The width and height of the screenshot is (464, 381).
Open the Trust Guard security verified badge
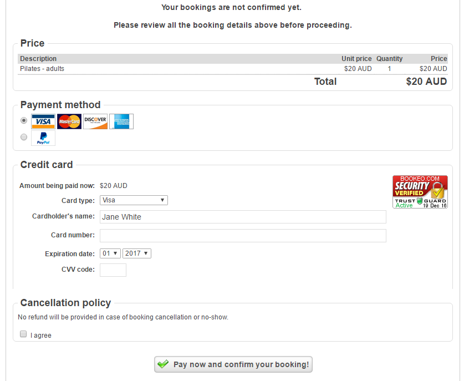[420, 192]
